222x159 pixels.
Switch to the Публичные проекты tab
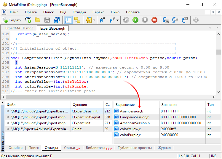(135, 148)
